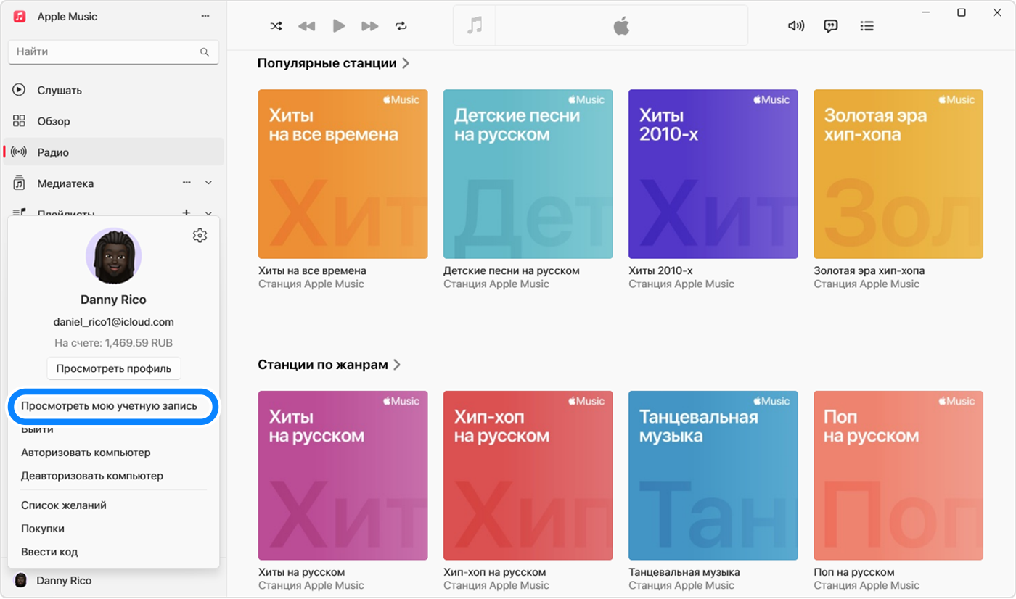Collapse the Медиатека section chevron
Image resolution: width=1016 pixels, height=599 pixels.
[209, 183]
